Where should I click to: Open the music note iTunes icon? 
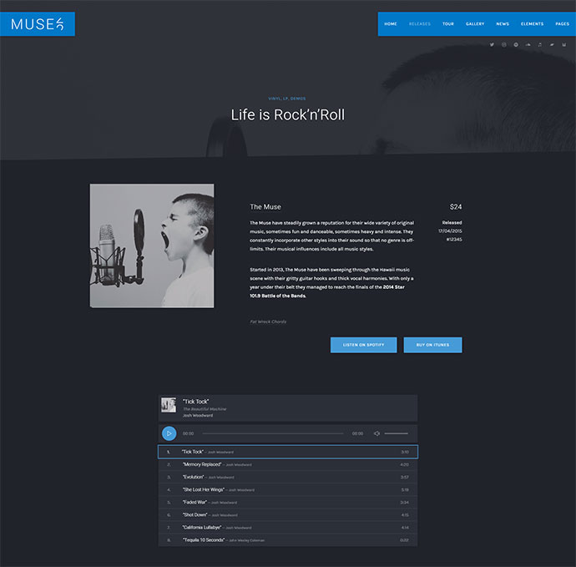point(539,44)
